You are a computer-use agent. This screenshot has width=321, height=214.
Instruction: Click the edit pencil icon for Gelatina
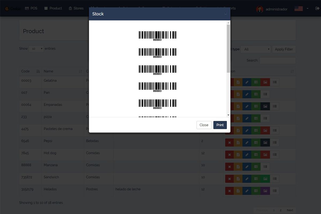pos(247,82)
